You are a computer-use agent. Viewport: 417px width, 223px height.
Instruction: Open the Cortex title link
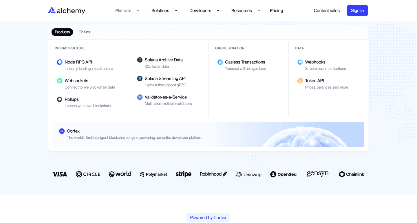point(73,131)
